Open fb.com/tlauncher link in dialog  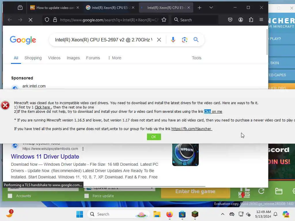(x=192, y=129)
